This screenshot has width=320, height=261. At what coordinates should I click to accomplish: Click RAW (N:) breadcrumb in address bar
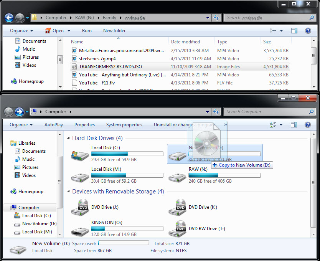(x=84, y=18)
